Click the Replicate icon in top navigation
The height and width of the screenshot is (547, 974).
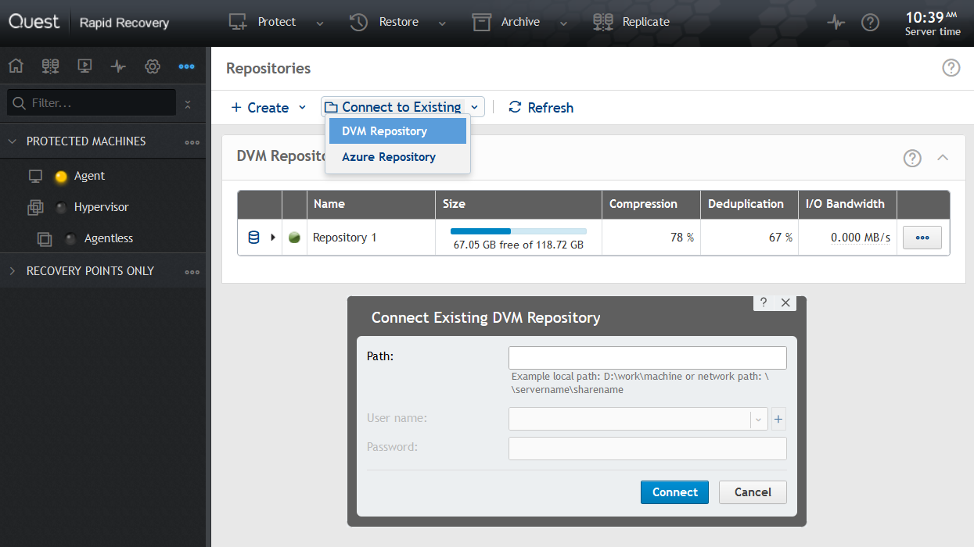602,22
